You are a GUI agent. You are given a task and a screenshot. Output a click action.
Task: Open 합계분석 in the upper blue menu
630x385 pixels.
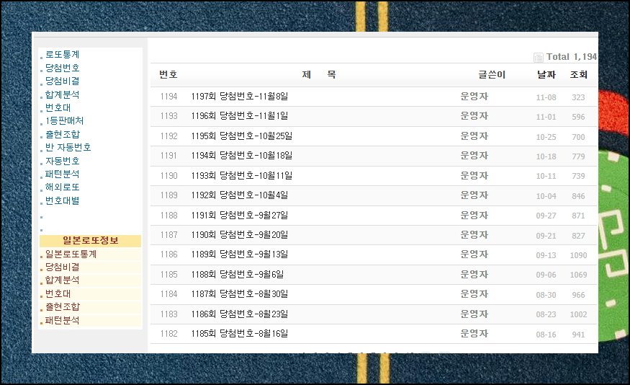[62, 94]
